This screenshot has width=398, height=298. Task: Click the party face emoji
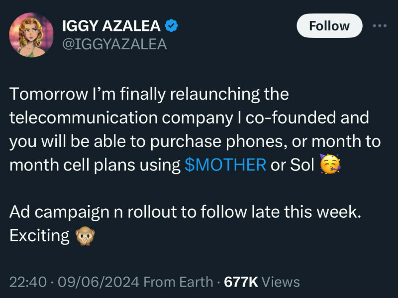click(x=331, y=165)
